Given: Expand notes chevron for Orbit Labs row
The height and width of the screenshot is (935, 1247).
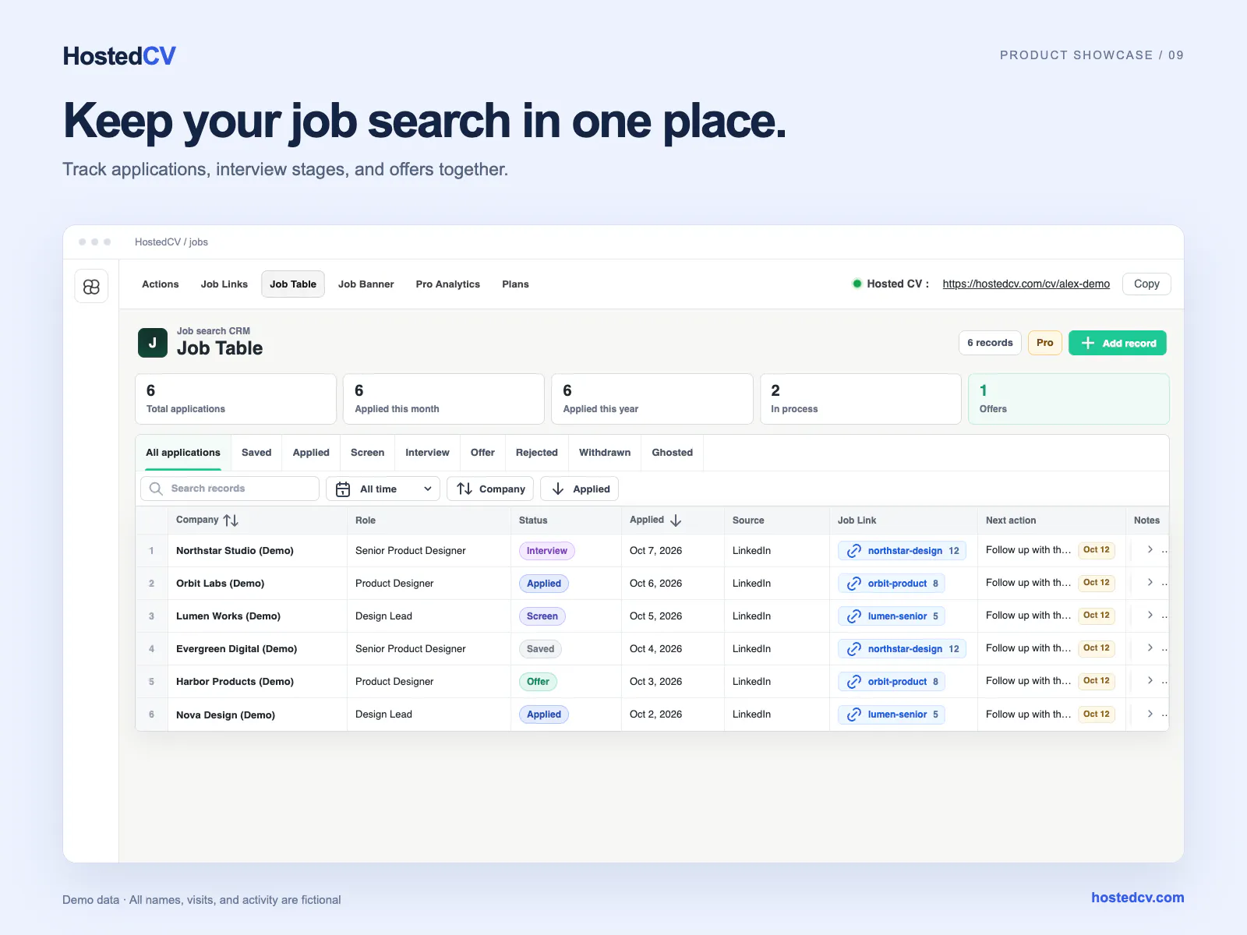Looking at the screenshot, I should coord(1150,583).
